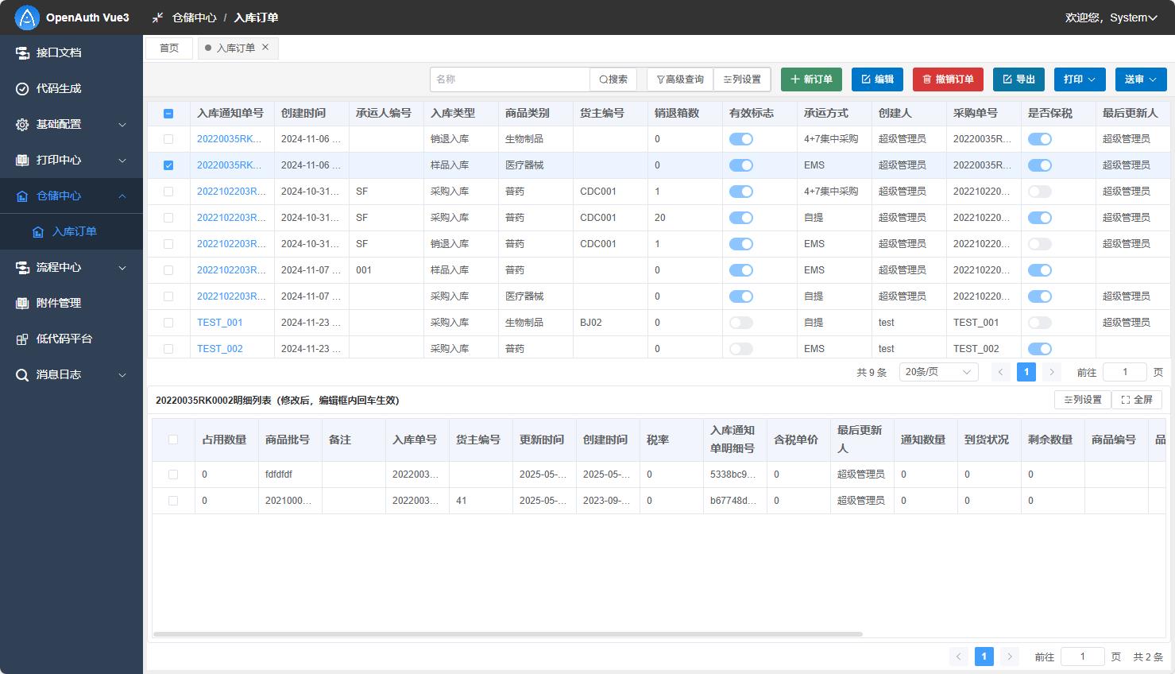Close the 入库订单 tab with X icon
Screen dimensions: 1175x674
click(x=265, y=48)
